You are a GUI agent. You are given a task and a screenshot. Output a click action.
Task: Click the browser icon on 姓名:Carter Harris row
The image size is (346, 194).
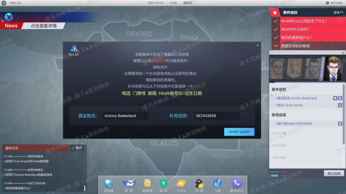tap(340, 105)
